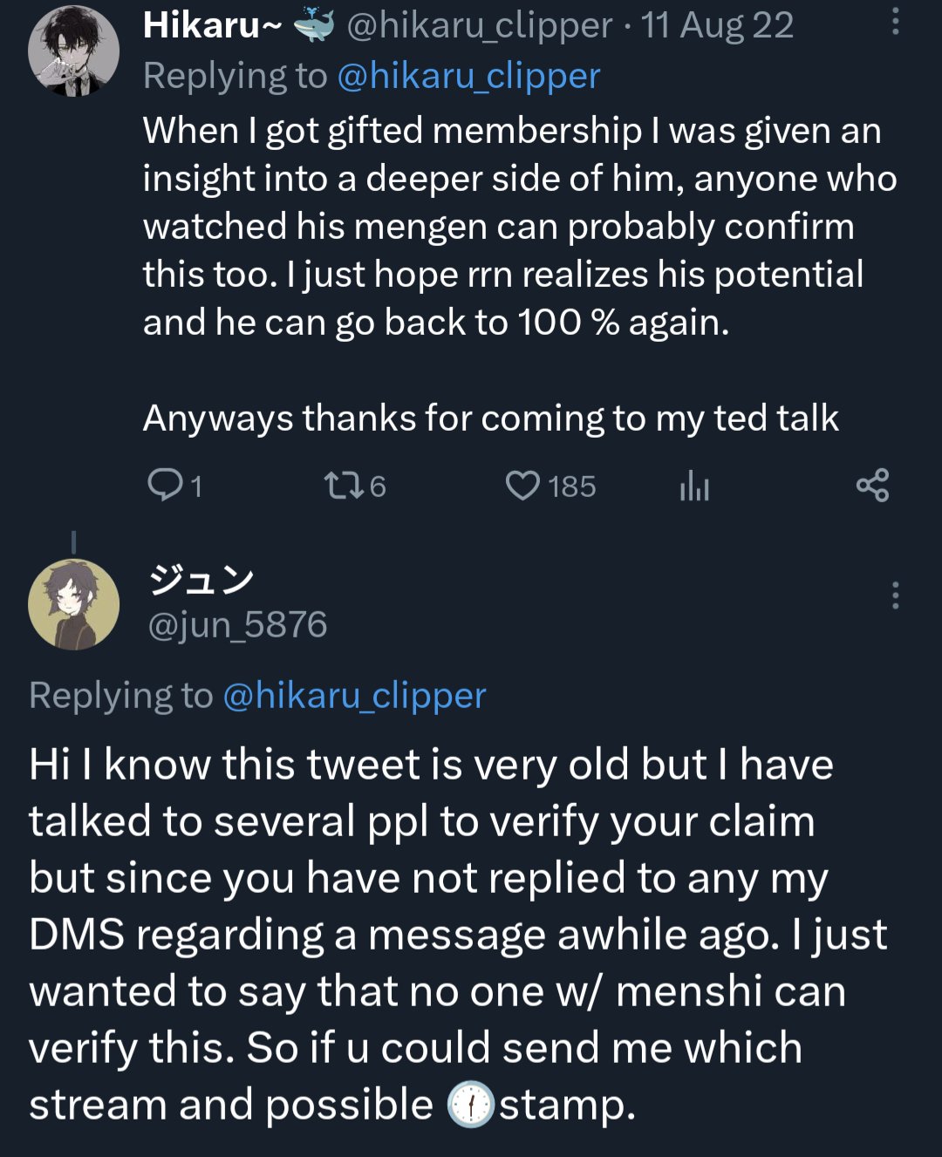Open the @jun_5876 handle

click(x=237, y=625)
